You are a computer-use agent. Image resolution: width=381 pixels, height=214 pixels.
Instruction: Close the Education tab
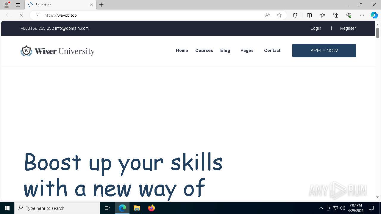coord(91,5)
